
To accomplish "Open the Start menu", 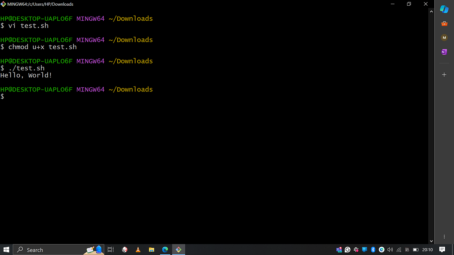I will (x=6, y=249).
